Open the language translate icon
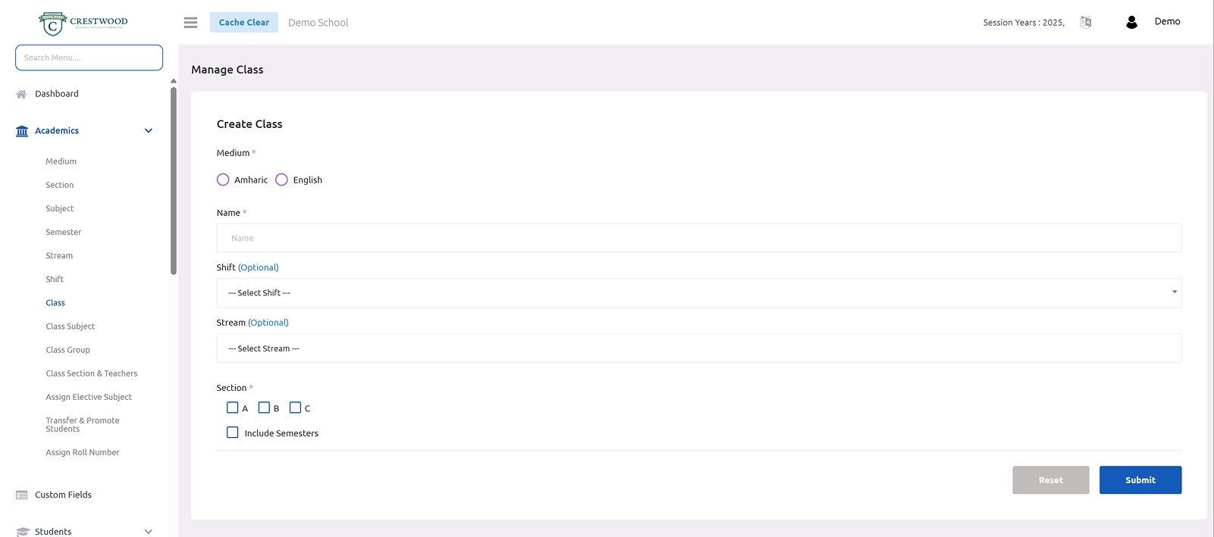Viewport: 1214px width, 537px height. coord(1086,22)
